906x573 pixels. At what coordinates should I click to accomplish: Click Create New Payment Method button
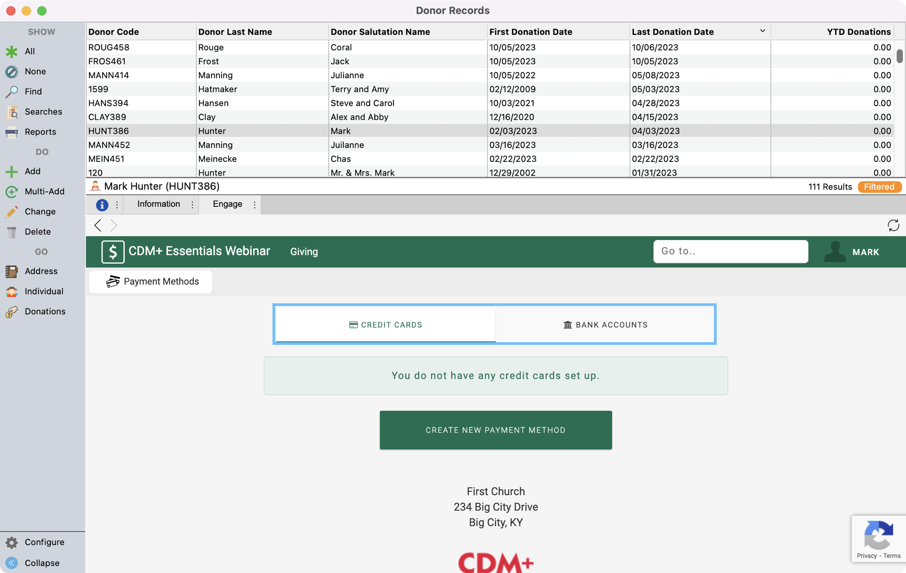[495, 430]
